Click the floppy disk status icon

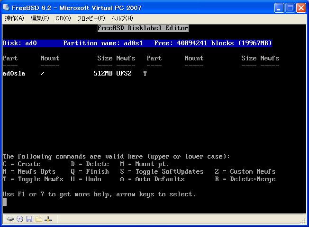pyautogui.click(x=29, y=219)
